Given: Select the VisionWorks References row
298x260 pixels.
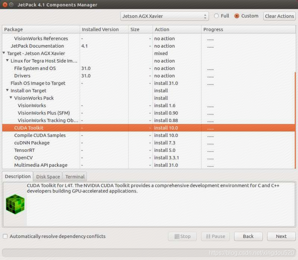Looking at the screenshot, I should (148, 38).
